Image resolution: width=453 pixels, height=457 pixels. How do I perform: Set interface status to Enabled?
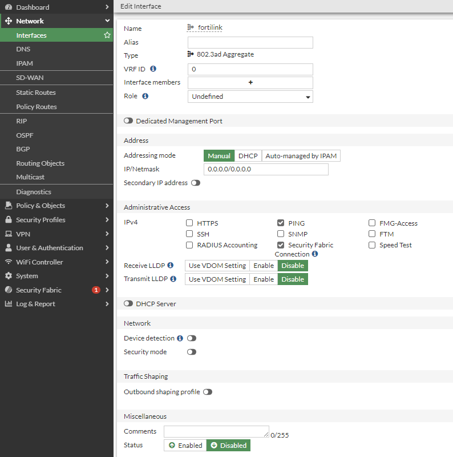(x=185, y=446)
